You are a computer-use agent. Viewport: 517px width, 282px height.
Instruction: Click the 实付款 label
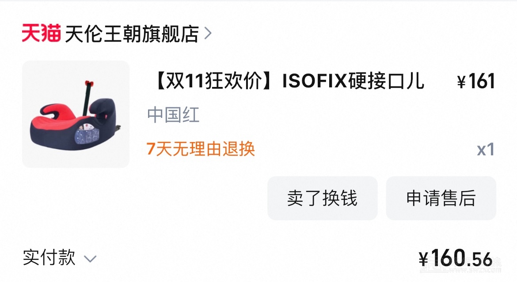click(49, 257)
